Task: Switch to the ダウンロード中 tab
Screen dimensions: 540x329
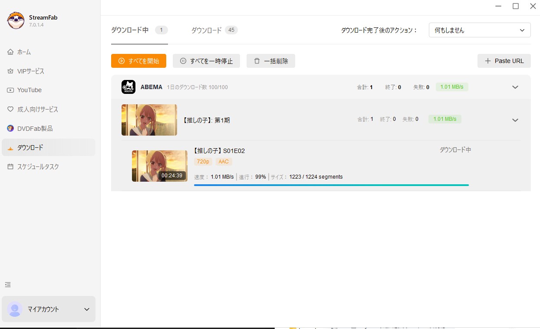Action: pyautogui.click(x=130, y=30)
